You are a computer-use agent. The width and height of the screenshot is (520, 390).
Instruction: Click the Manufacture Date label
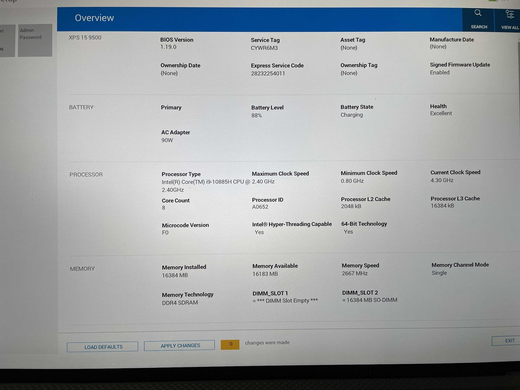pyautogui.click(x=452, y=40)
